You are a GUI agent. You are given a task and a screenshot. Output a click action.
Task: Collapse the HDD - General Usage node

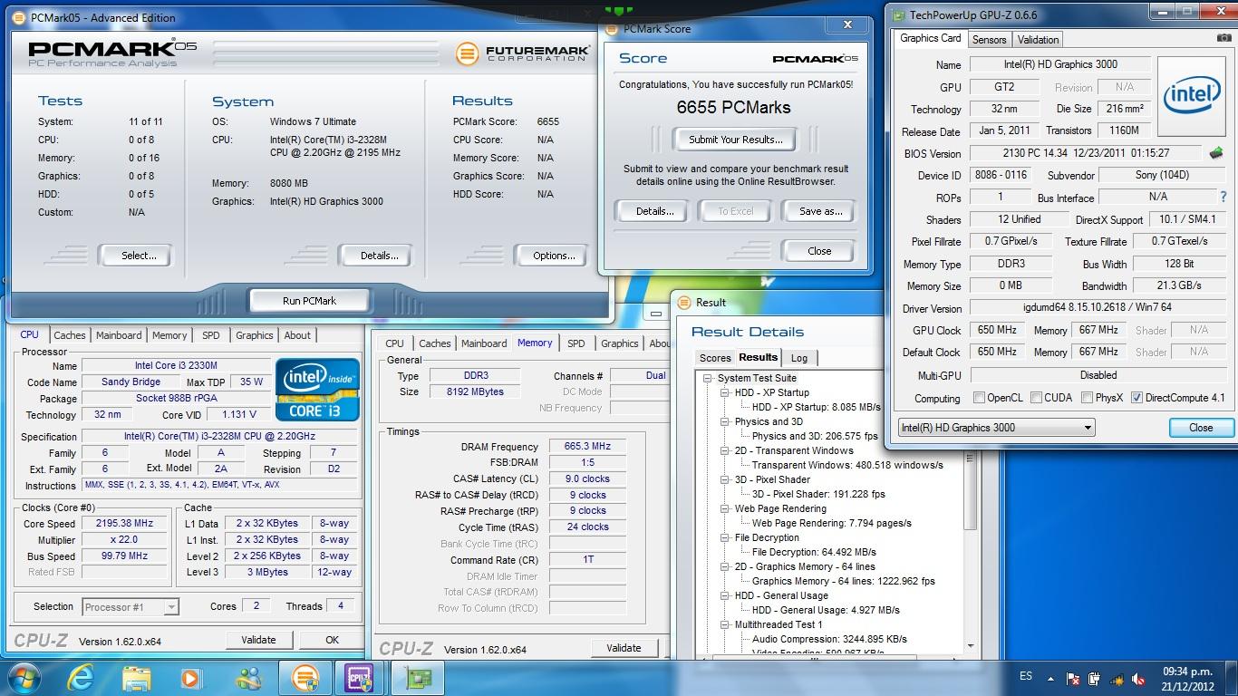(x=725, y=596)
